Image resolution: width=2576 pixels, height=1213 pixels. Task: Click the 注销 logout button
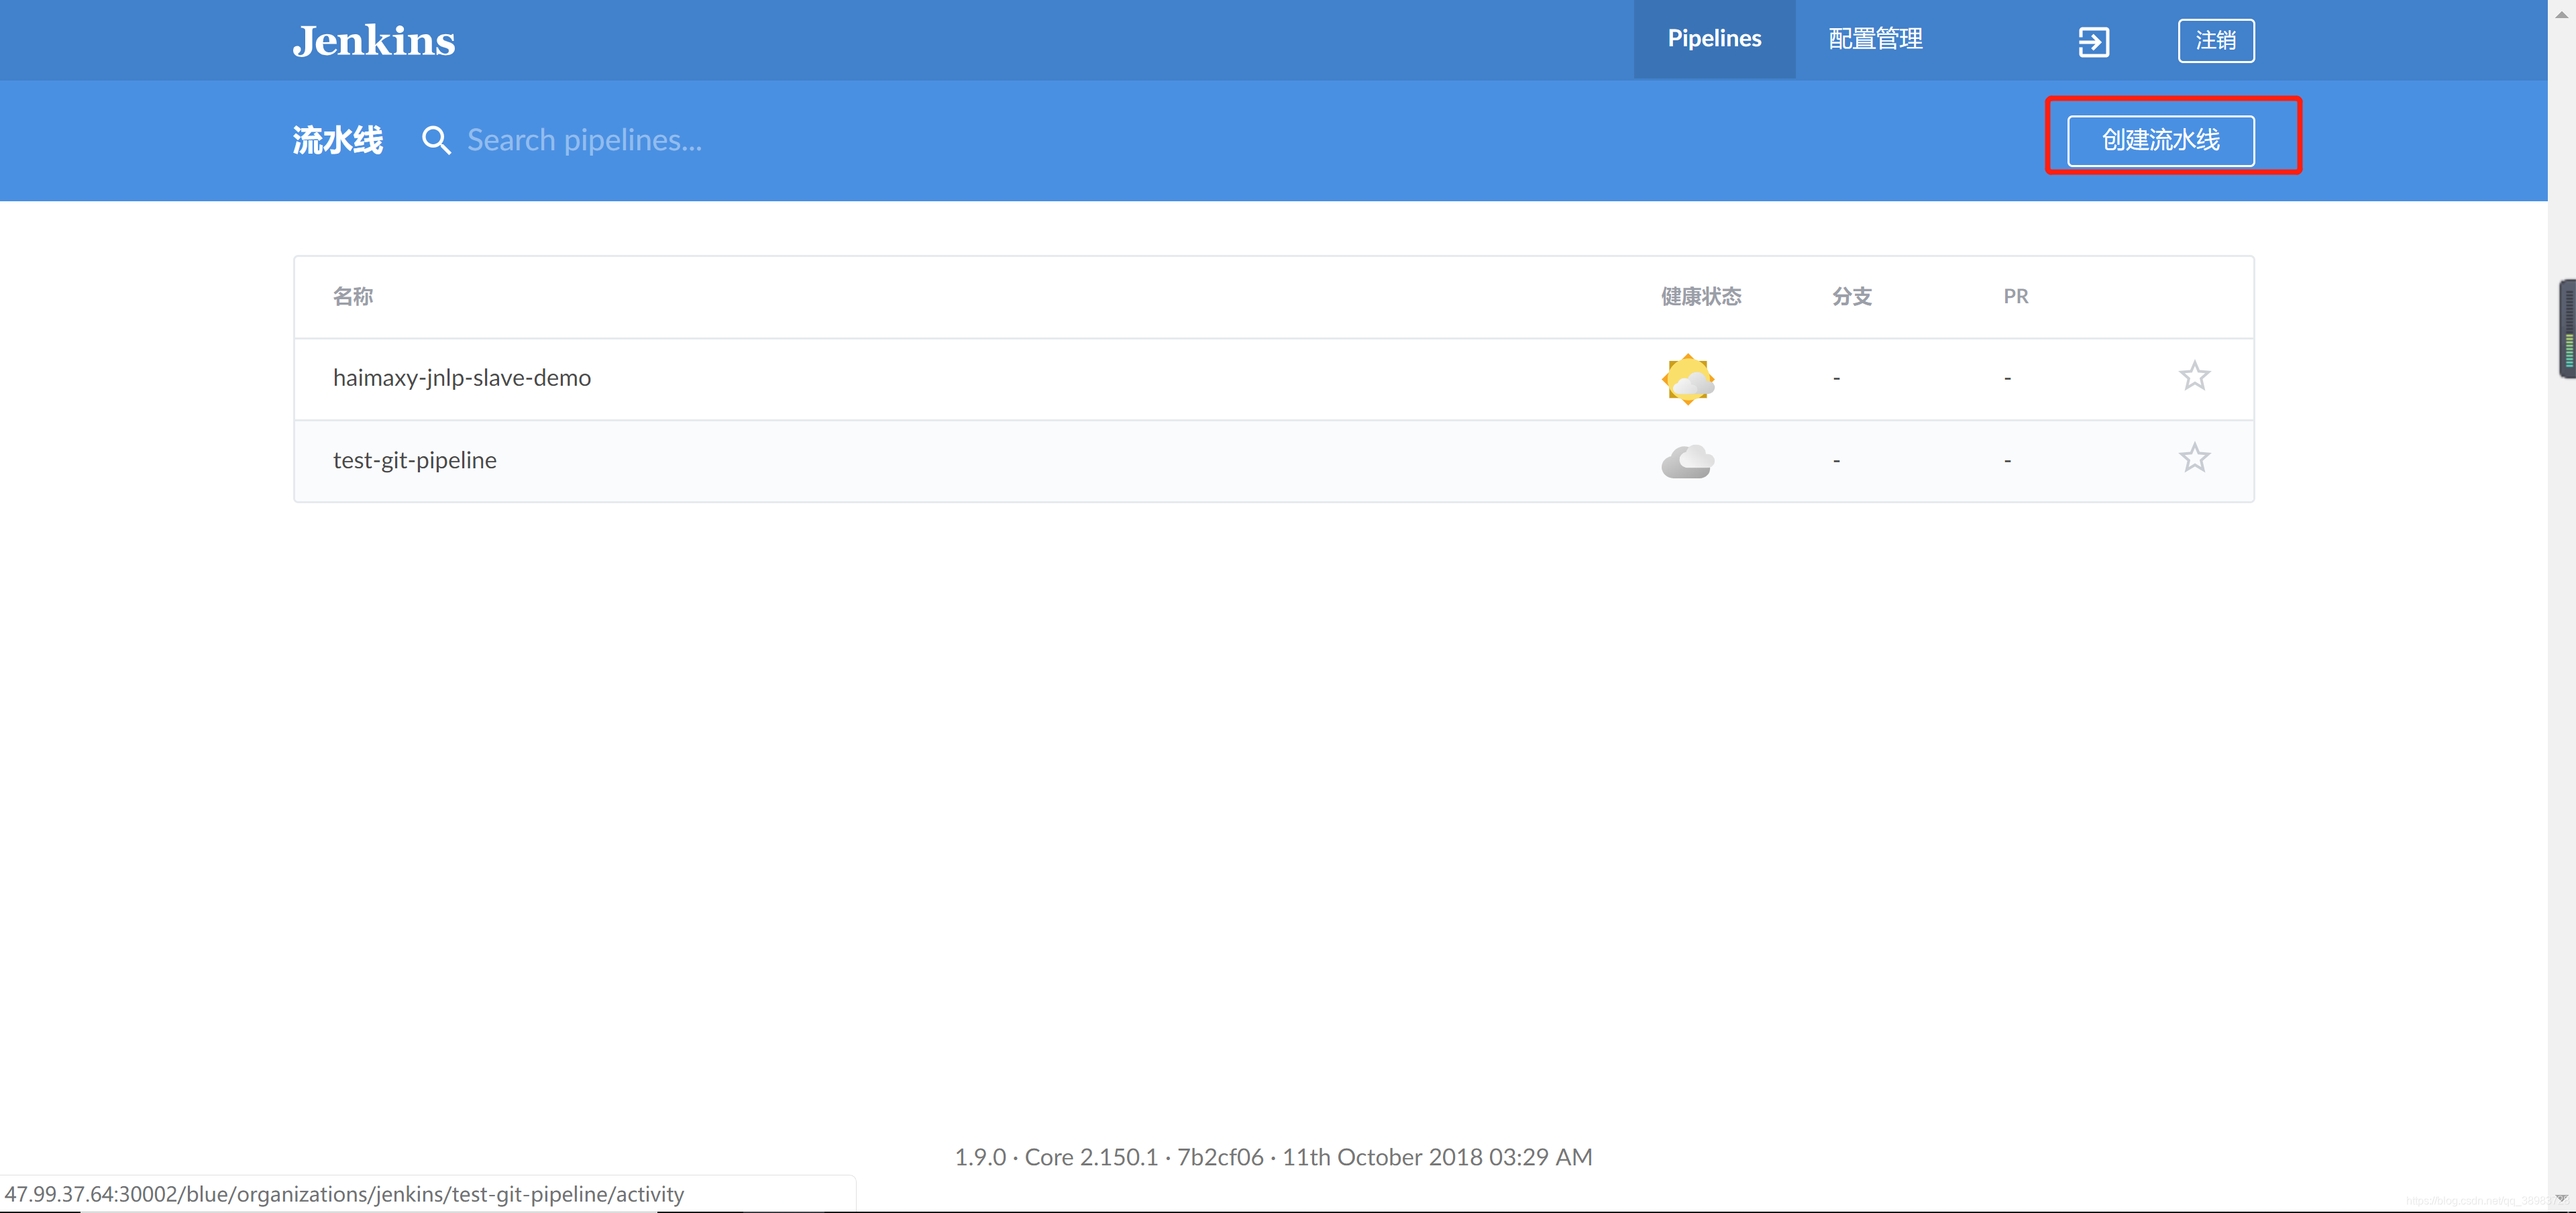click(x=2215, y=41)
